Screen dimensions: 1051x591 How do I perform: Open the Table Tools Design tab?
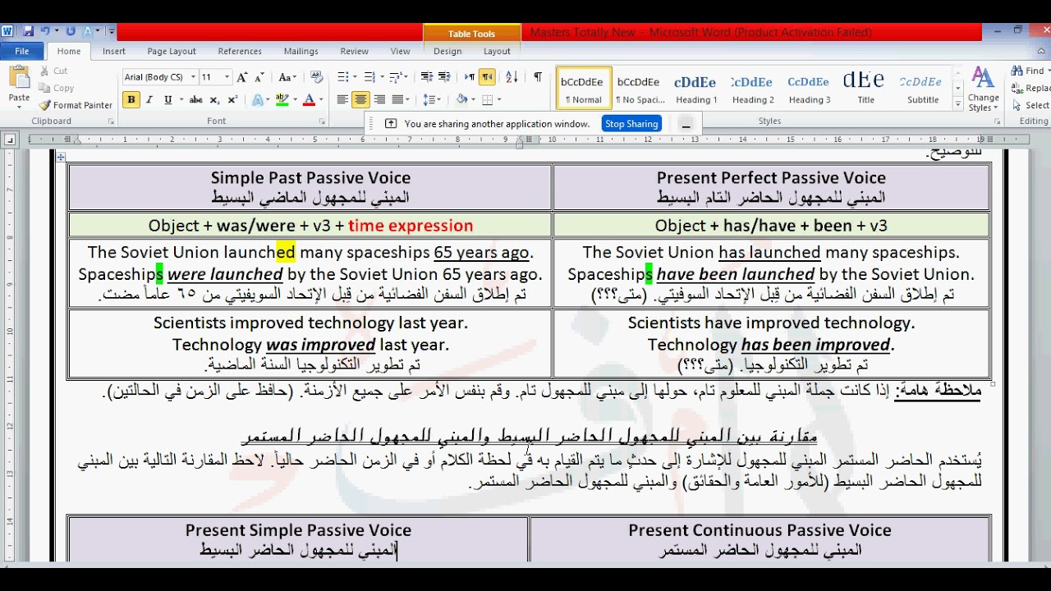[447, 51]
